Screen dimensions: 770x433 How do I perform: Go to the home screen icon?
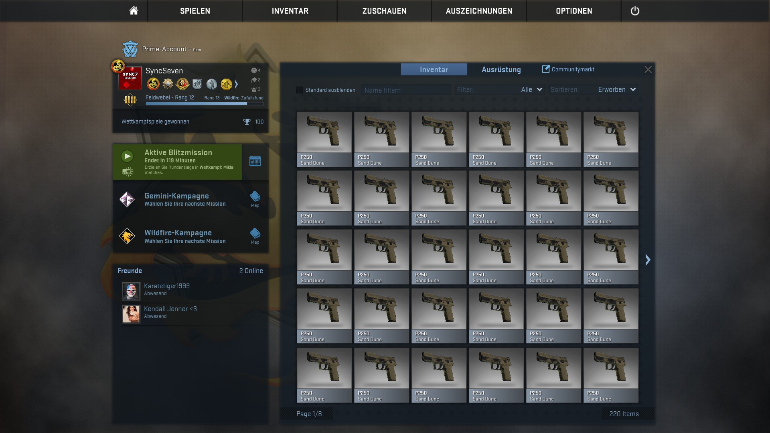click(134, 11)
